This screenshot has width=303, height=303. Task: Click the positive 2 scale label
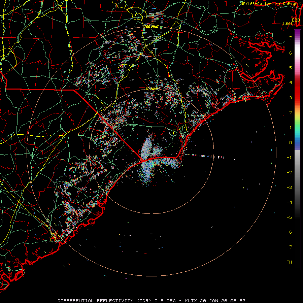tap(291, 113)
